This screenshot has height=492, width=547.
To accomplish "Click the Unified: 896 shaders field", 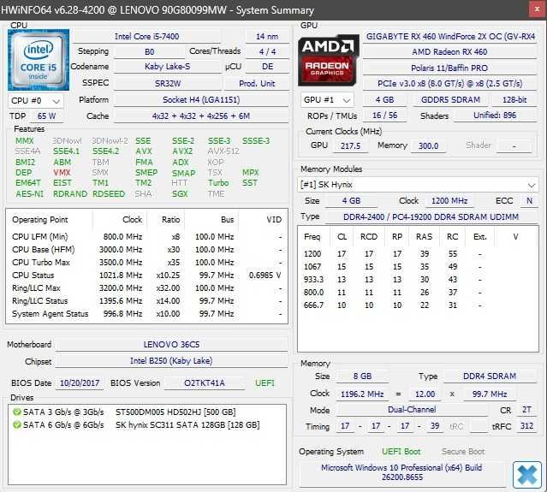I will (495, 116).
